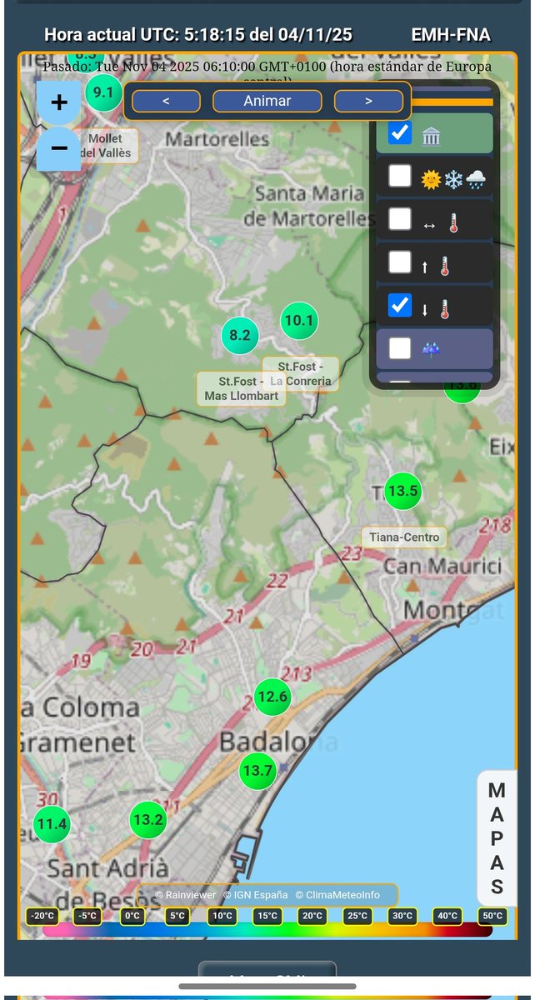Viewport: 535px width, 1000px height.
Task: Click the Badalona city name on map
Action: [x=277, y=742]
